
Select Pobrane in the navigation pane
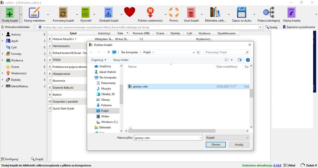pyautogui.click(x=106, y=105)
